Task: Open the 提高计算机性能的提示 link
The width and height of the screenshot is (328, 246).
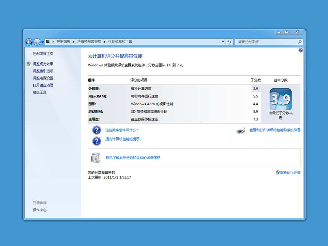Action: point(123,139)
